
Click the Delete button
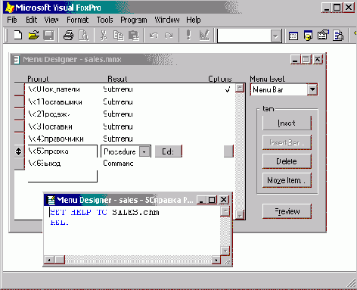(x=287, y=161)
